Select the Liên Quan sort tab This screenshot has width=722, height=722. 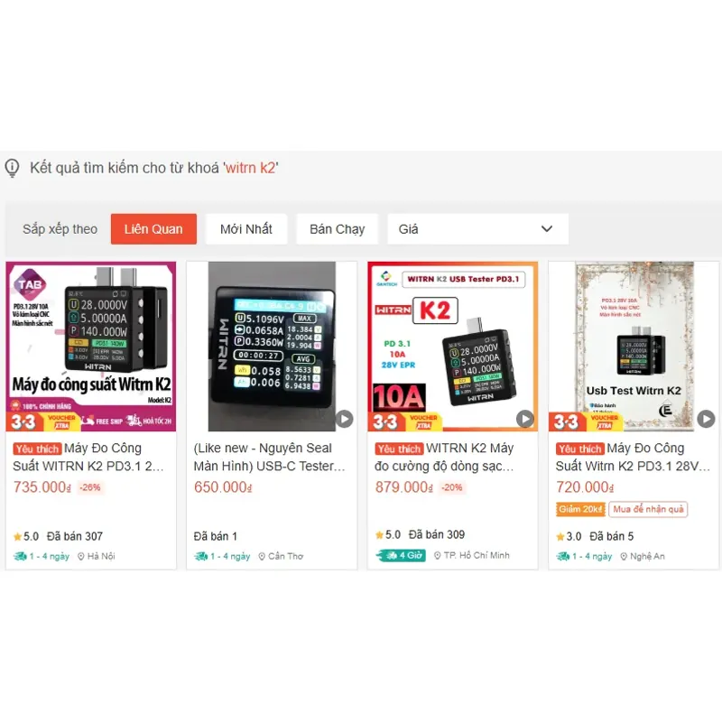[x=153, y=229]
